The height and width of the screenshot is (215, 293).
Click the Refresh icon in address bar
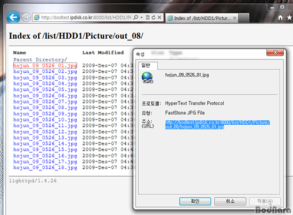tap(153, 18)
